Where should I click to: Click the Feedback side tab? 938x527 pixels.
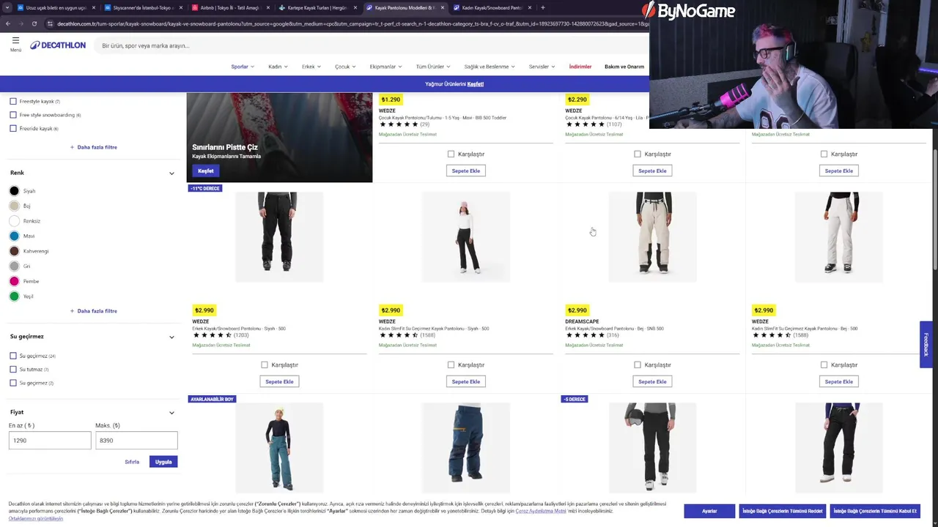[x=926, y=344]
